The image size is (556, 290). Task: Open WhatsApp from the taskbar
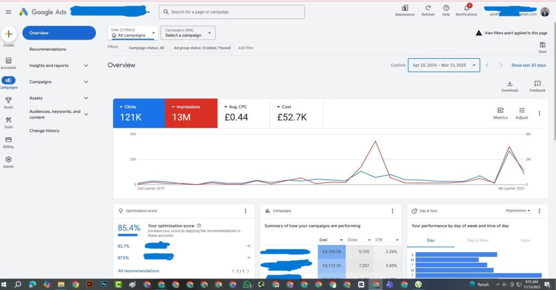(248, 285)
